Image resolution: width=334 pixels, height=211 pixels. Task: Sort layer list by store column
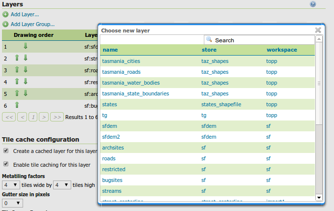[x=209, y=50]
